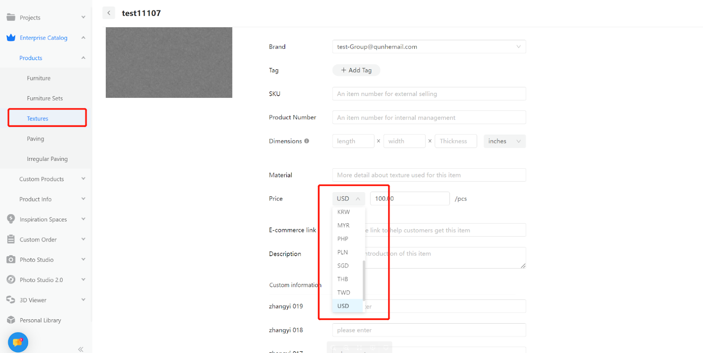
Task: Click the length dimension field
Action: pyautogui.click(x=353, y=141)
